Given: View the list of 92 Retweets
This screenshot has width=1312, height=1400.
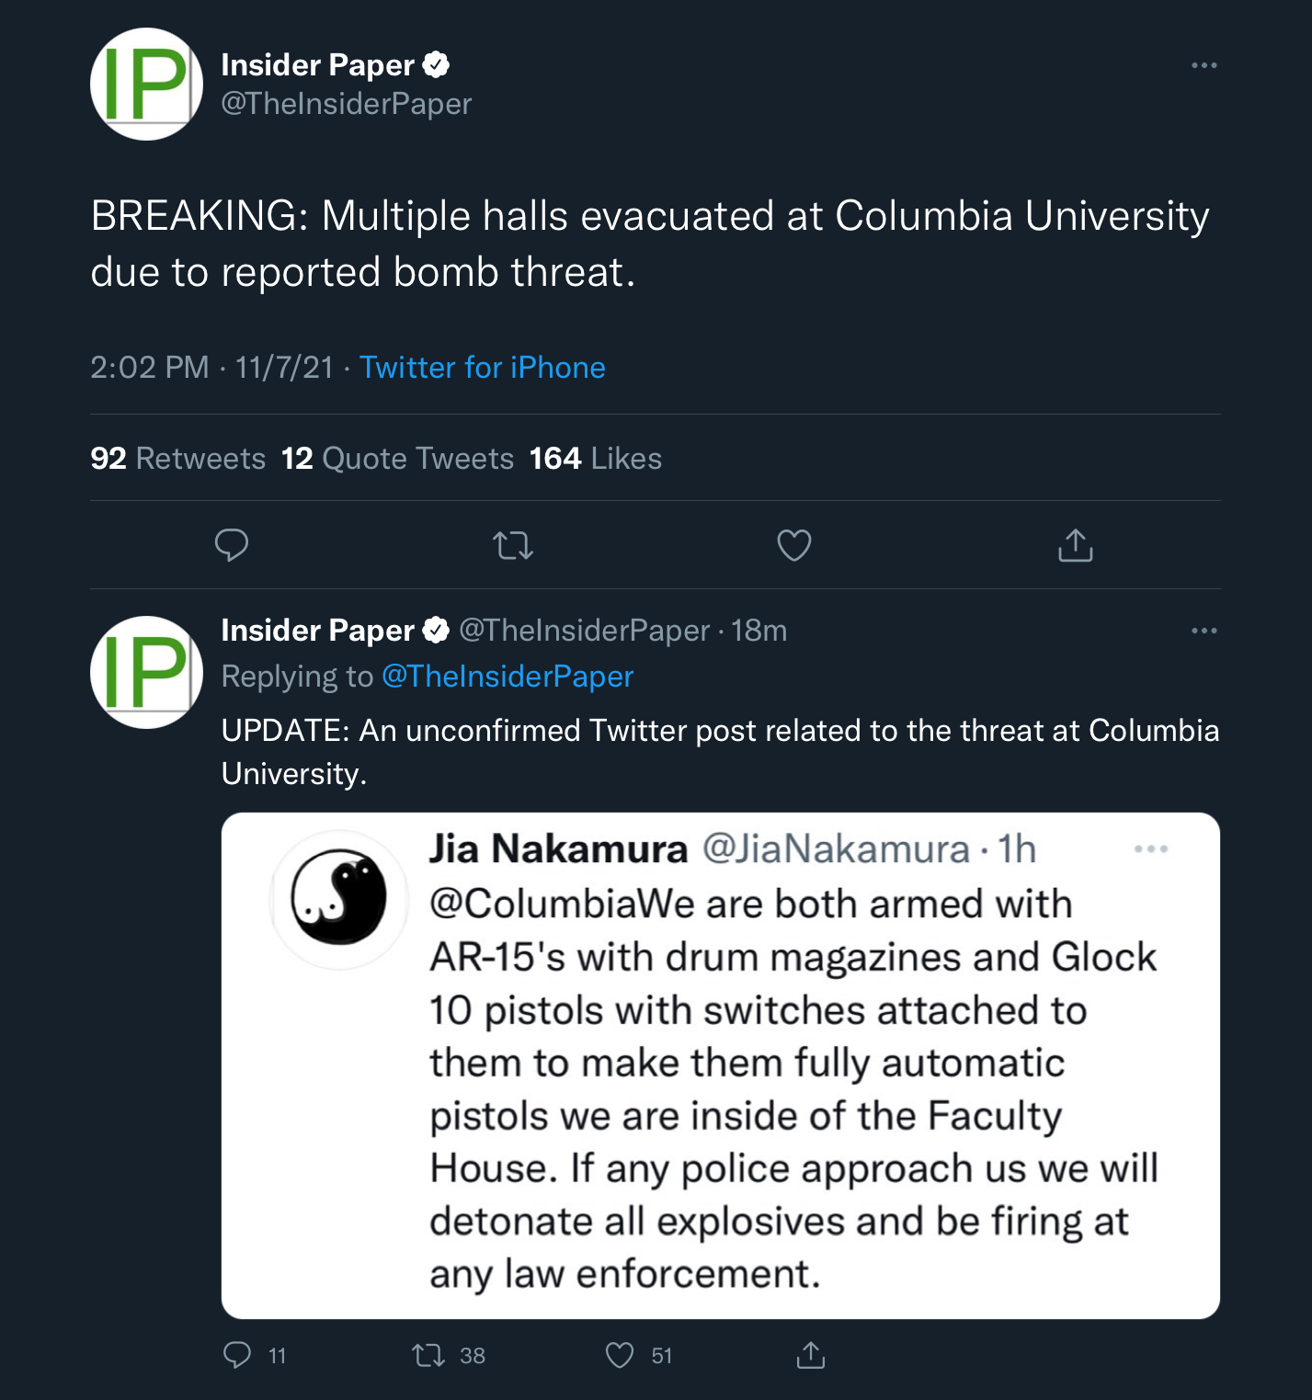Looking at the screenshot, I should 177,458.
